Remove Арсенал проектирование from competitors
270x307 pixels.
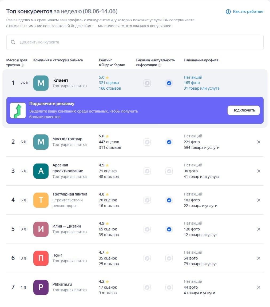tap(259, 171)
